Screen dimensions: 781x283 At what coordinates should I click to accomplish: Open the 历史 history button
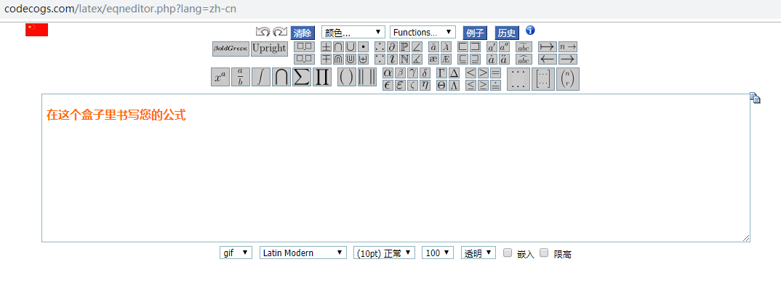point(507,33)
